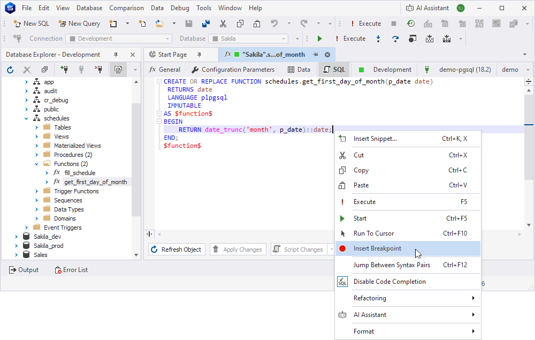Select Insert Breakpoint in context menu
Image resolution: width=535 pixels, height=340 pixels.
pos(408,248)
